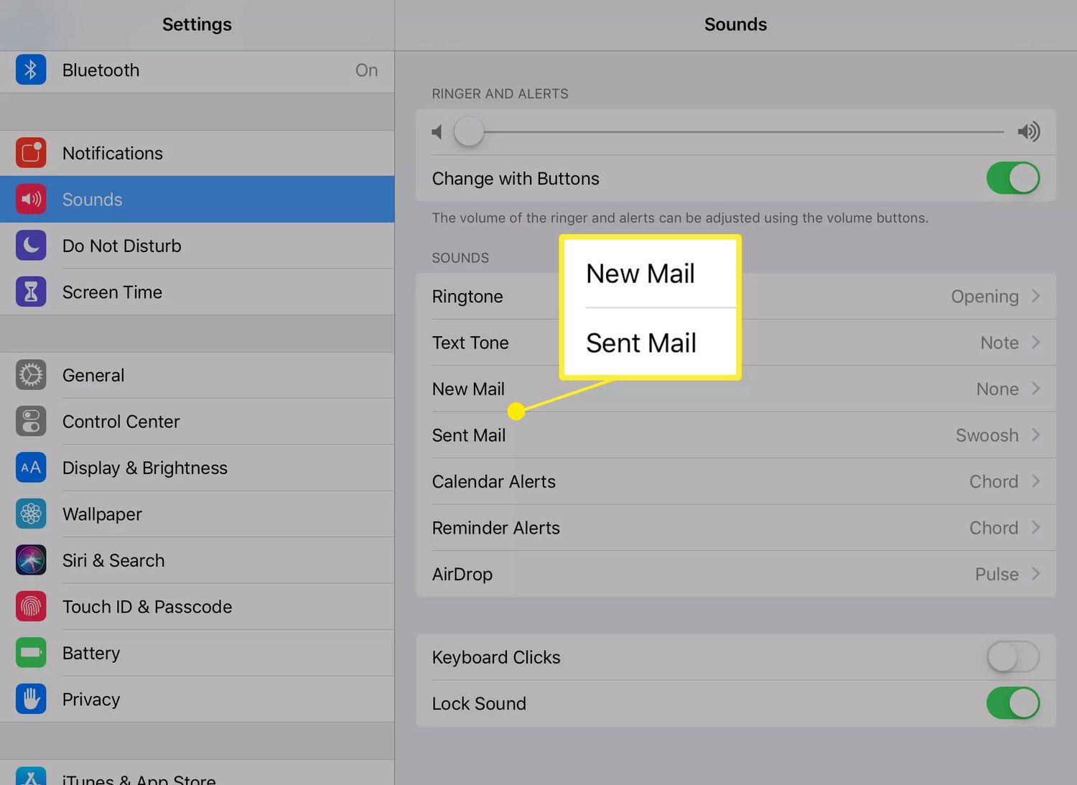
Task: Tap the General gear icon
Action: pos(31,375)
